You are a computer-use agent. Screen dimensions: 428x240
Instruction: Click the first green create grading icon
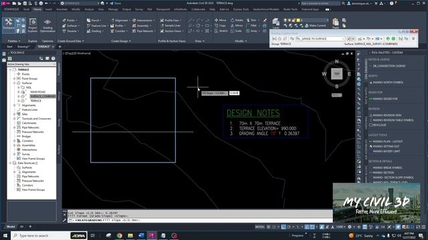pyautogui.click(x=388, y=39)
